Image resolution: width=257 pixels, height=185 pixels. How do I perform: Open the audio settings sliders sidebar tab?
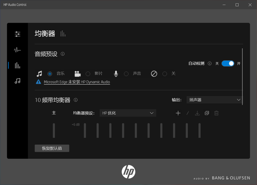pyautogui.click(x=17, y=34)
